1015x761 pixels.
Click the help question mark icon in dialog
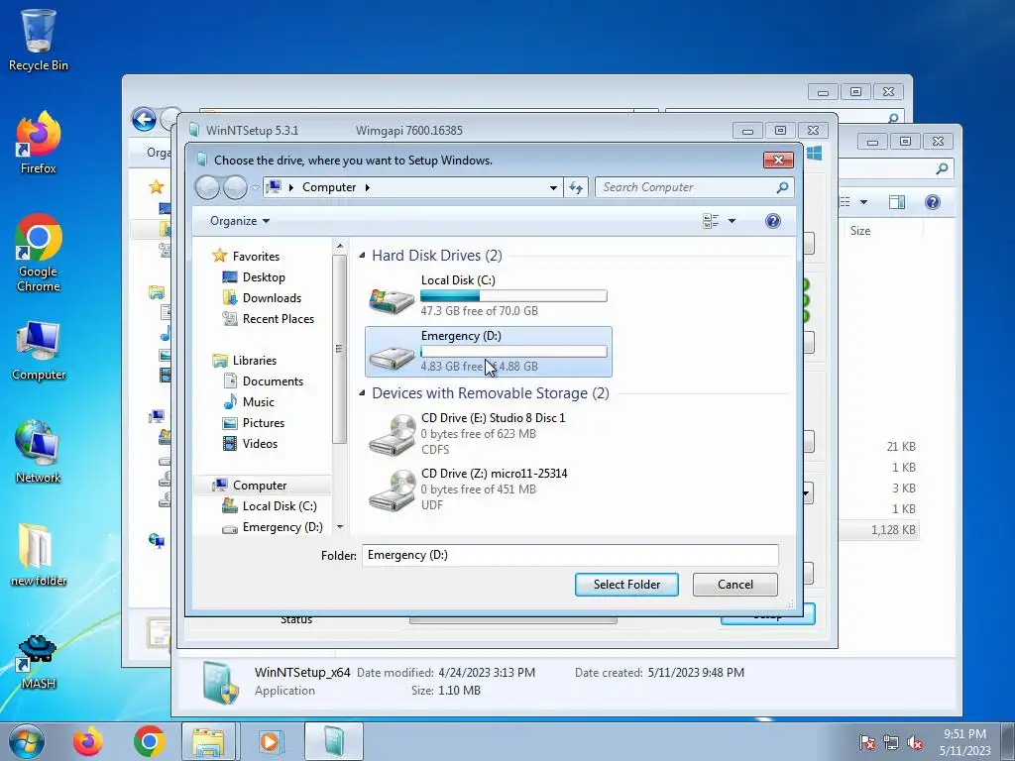(x=772, y=221)
